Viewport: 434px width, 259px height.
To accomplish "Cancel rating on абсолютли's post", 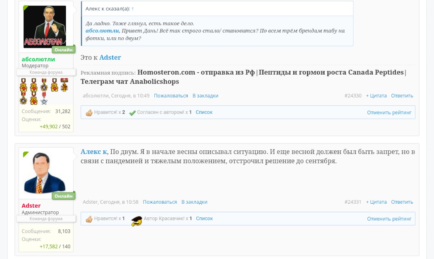I will click(389, 113).
